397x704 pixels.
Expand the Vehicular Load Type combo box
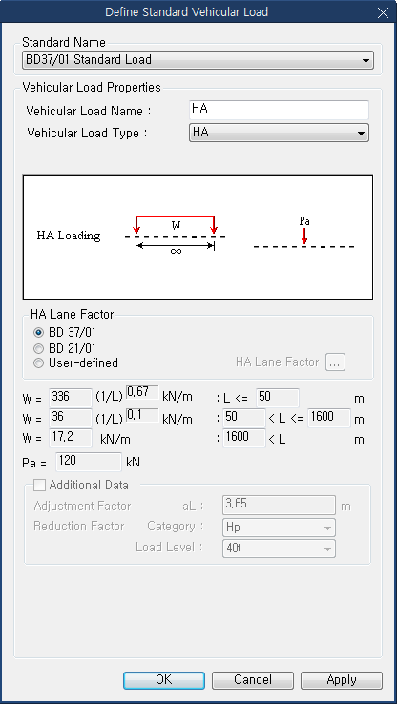coord(279,133)
